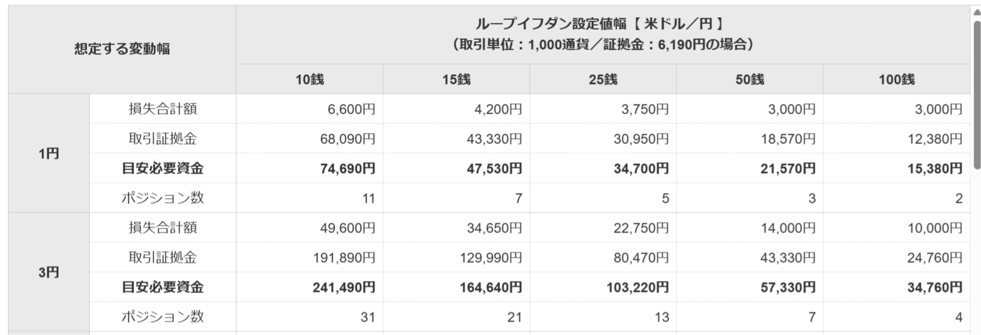Screen dimensions: 981x335
Task: Click the 1円 row group header
Action: pyautogui.click(x=49, y=154)
